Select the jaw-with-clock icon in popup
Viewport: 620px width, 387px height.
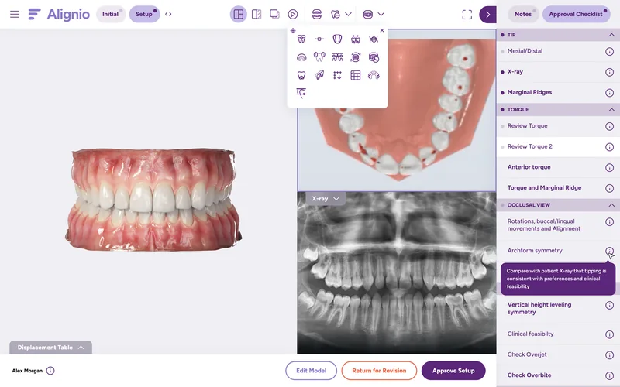coord(374,57)
